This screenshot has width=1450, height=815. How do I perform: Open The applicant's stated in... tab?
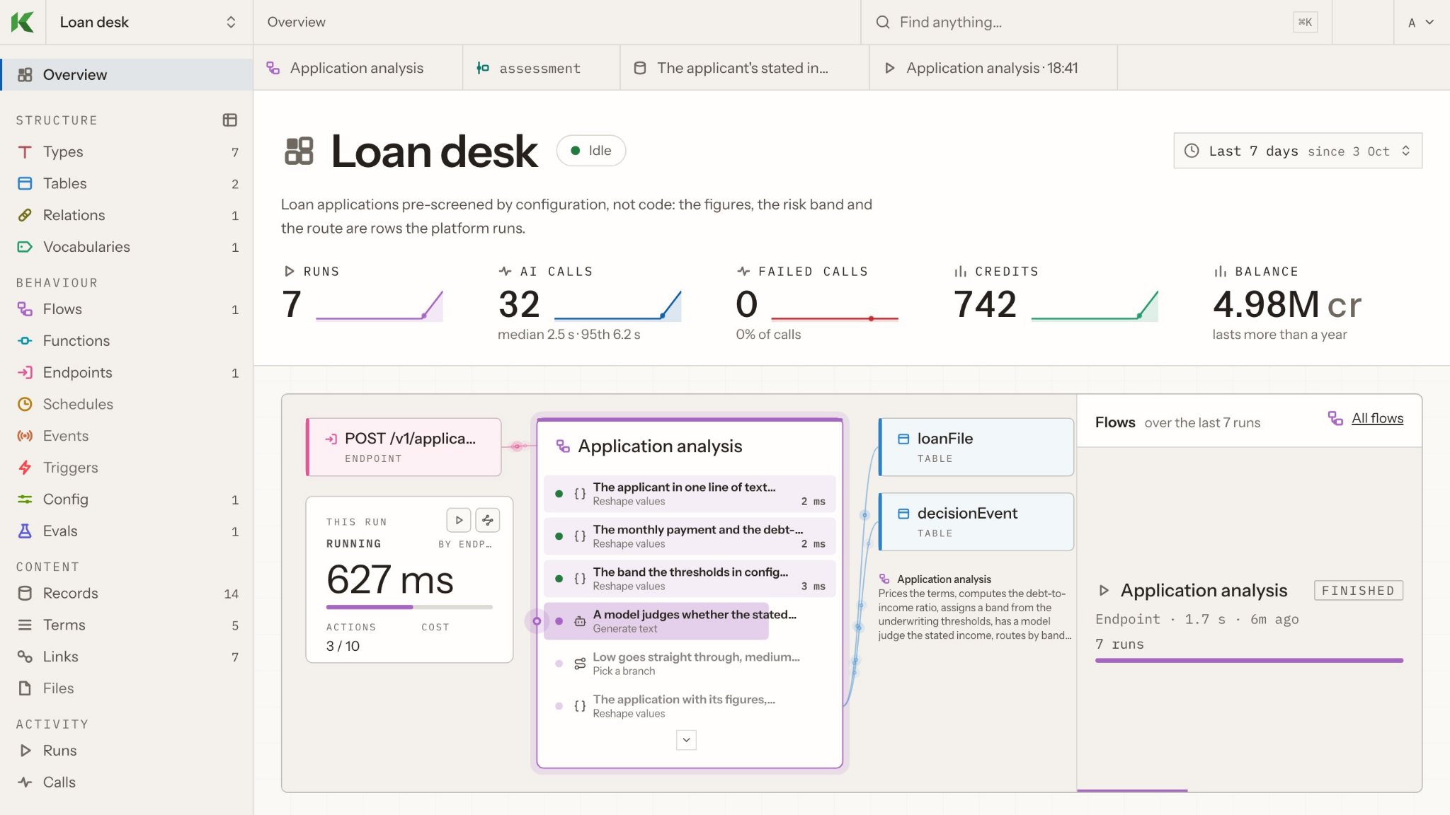click(744, 68)
